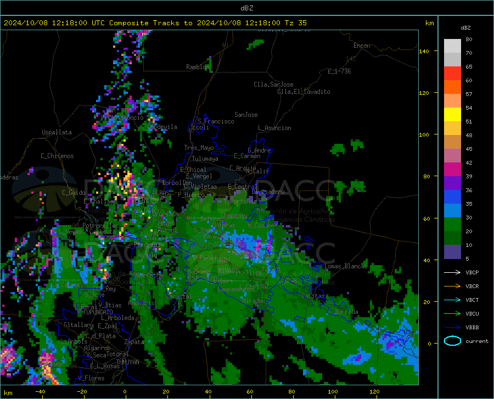Click the 'Zapata' map label
This screenshot has height=399, width=494.
click(134, 342)
